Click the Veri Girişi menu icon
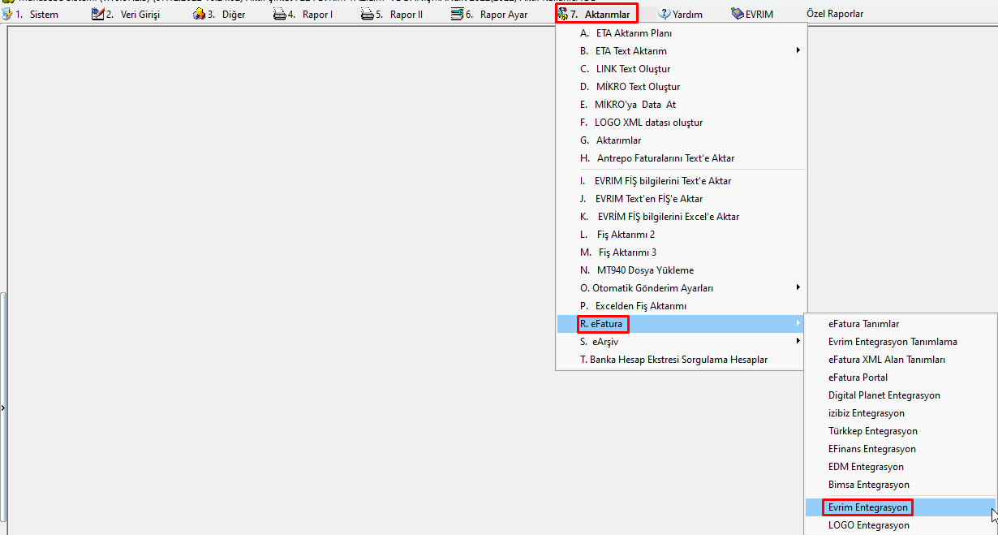Screen dimensions: 998x535 pyautogui.click(x=97, y=14)
